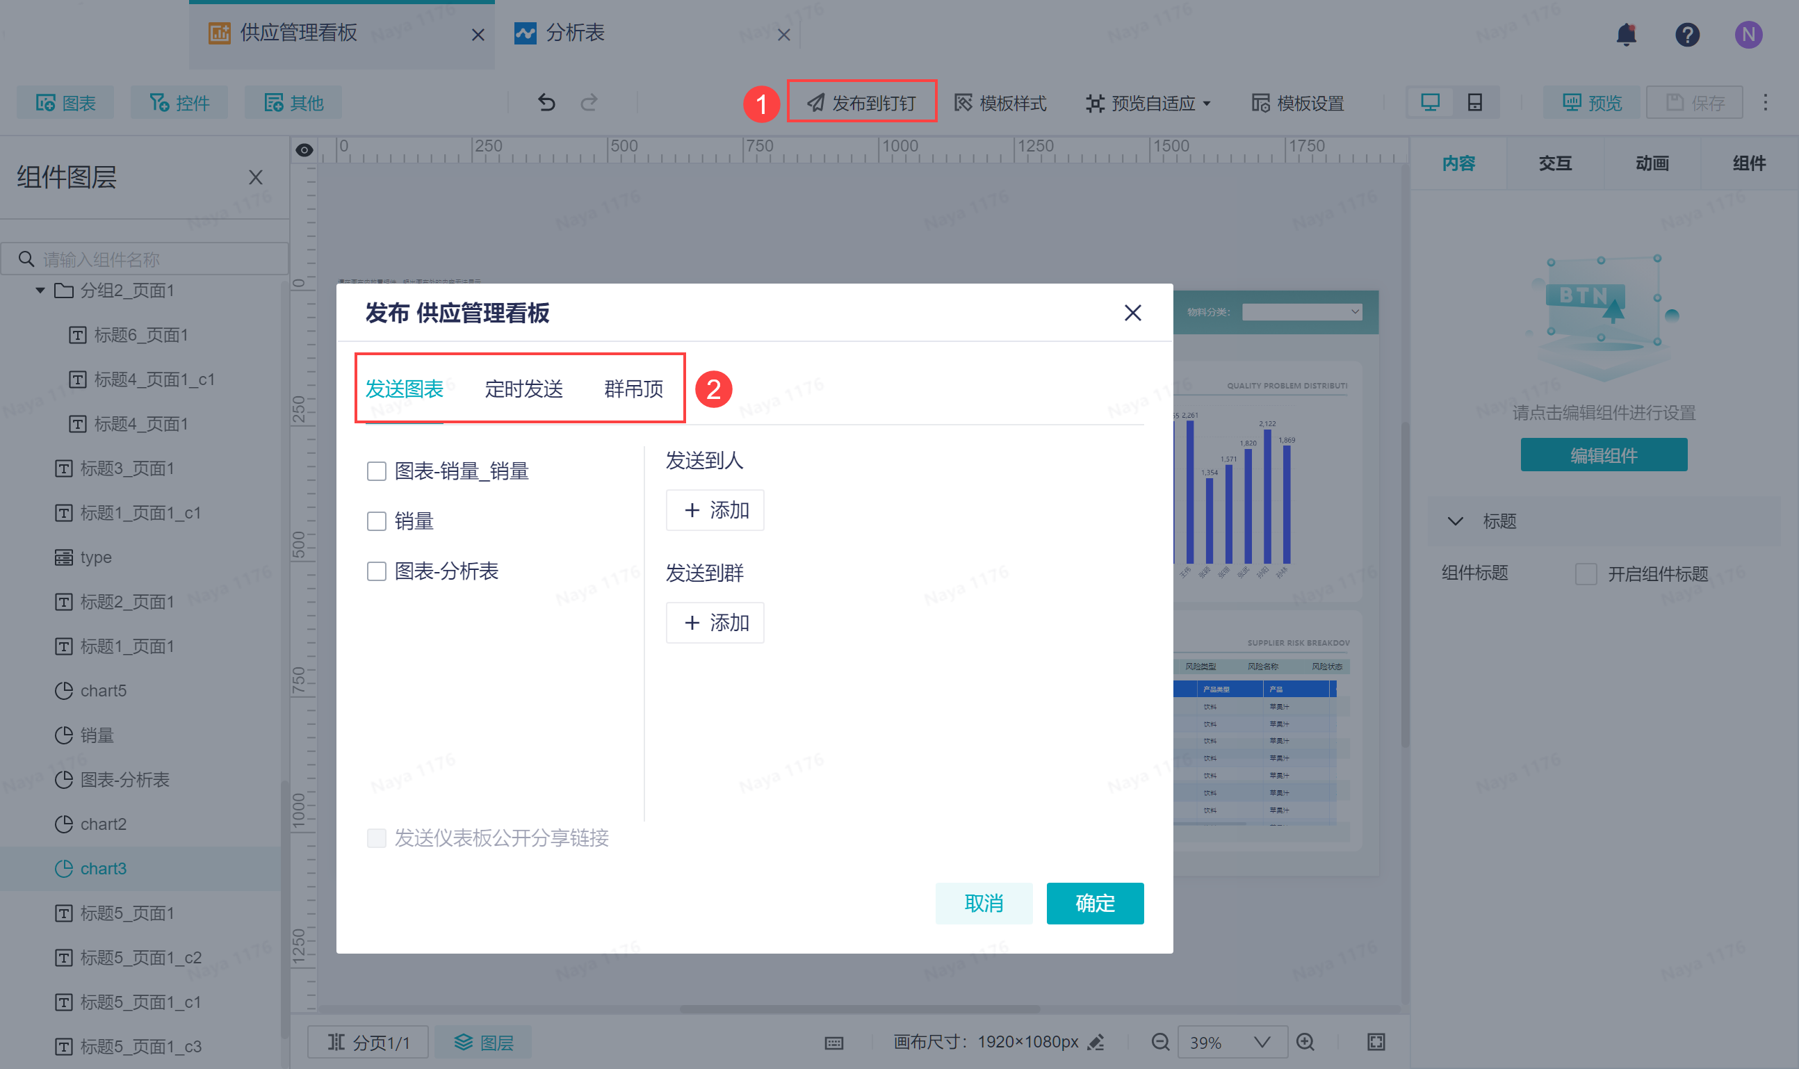Toggle the ruler eye visibility icon
This screenshot has height=1069, width=1799.
[x=304, y=150]
